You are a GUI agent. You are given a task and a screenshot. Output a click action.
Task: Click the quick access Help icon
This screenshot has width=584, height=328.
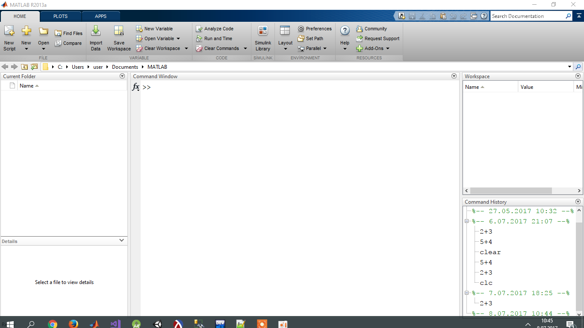[484, 16]
